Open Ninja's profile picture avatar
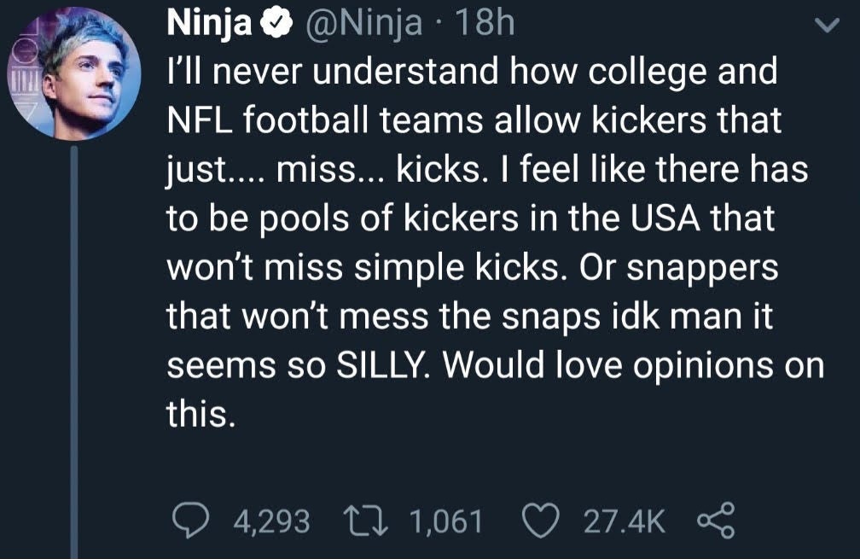The image size is (860, 559). click(x=73, y=75)
